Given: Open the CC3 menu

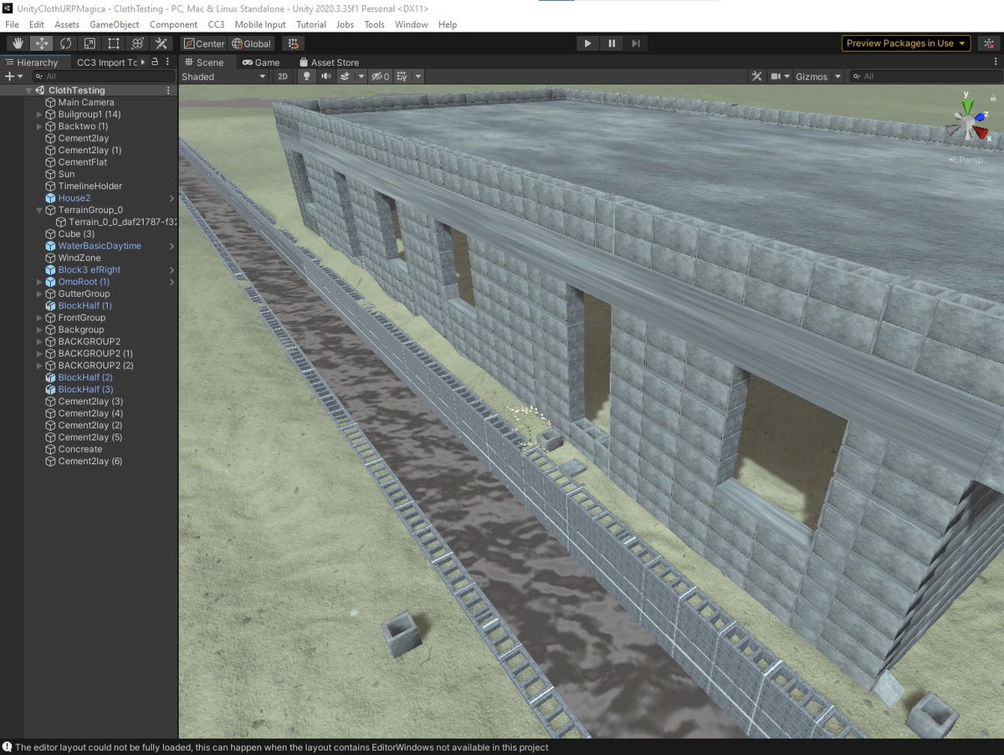Looking at the screenshot, I should [216, 24].
